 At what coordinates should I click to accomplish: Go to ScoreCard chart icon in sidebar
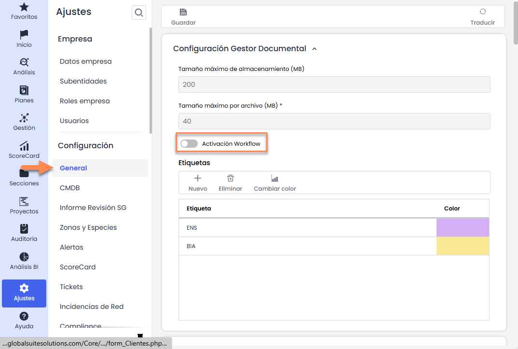click(x=24, y=146)
